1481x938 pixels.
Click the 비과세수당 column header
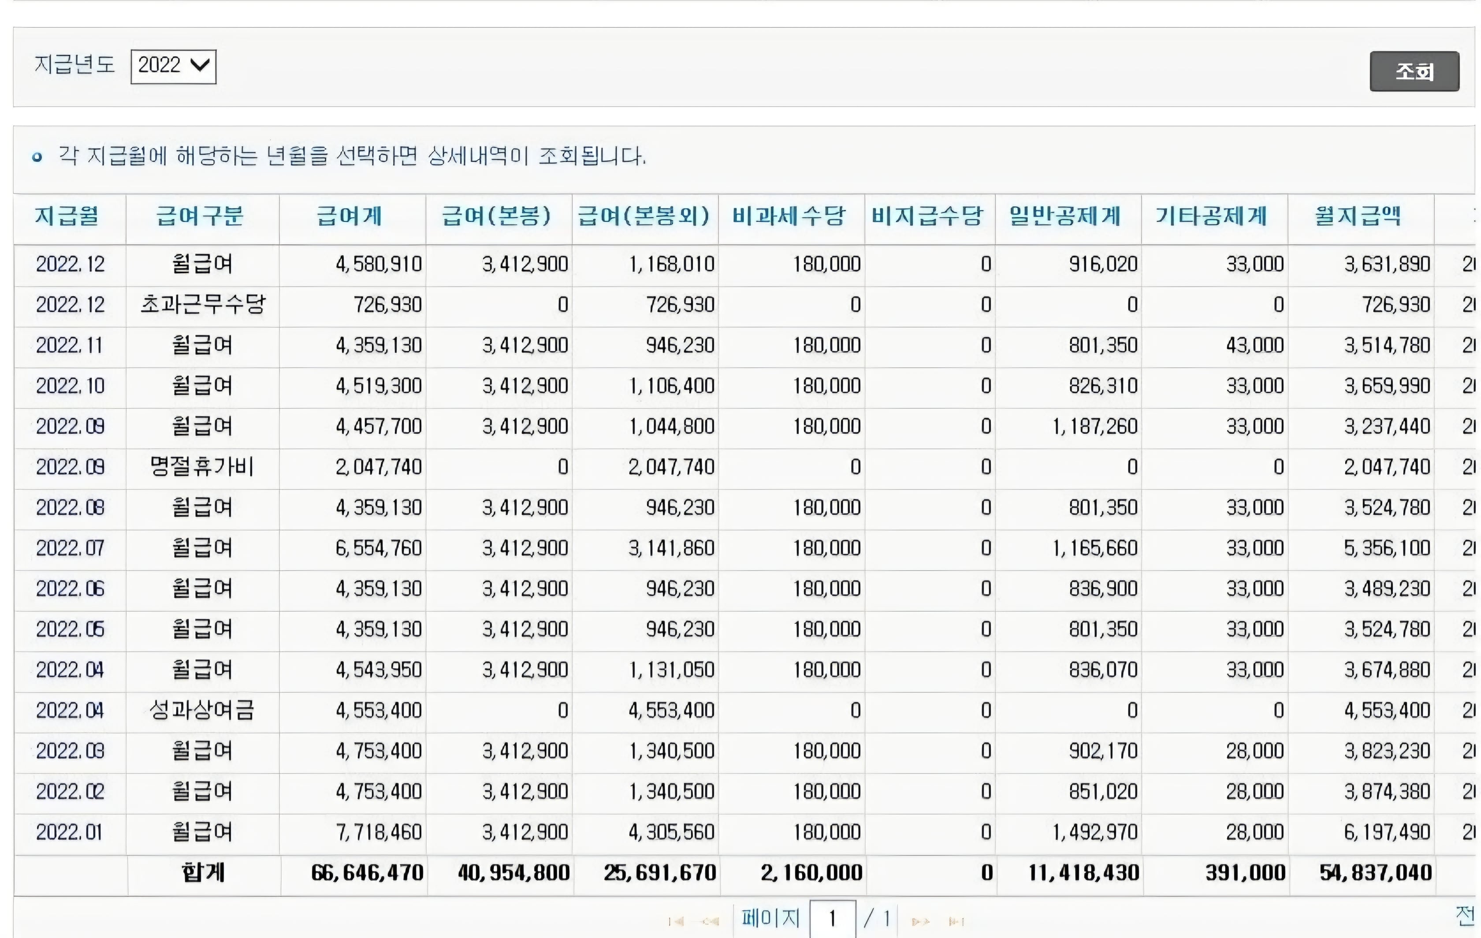(x=789, y=216)
